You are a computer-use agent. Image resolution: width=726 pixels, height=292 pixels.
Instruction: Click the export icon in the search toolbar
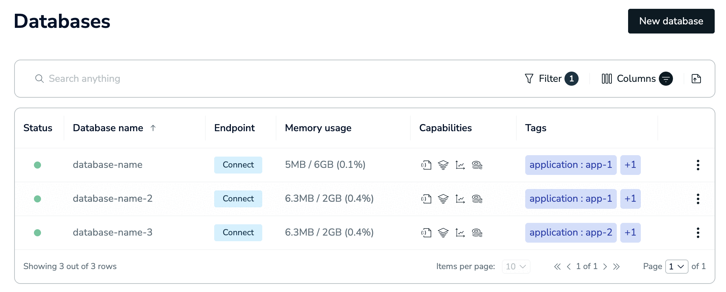click(696, 79)
